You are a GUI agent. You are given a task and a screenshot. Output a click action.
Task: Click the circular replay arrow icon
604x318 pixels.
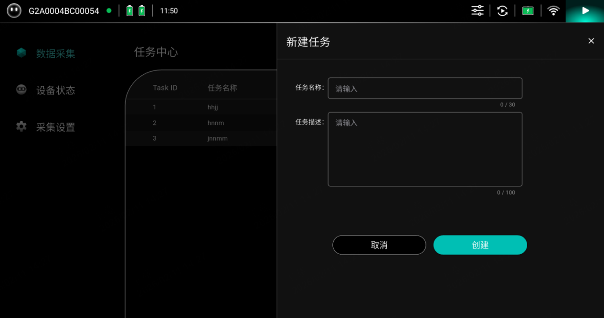[x=502, y=10]
